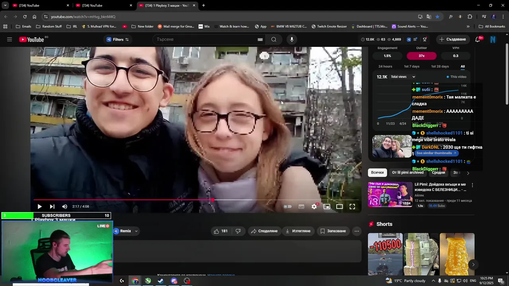Click the search magnifier button
This screenshot has width=509, height=286.
[274, 39]
